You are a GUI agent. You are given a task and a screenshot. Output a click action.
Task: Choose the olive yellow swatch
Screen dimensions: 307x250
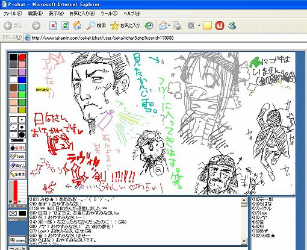click(22, 110)
